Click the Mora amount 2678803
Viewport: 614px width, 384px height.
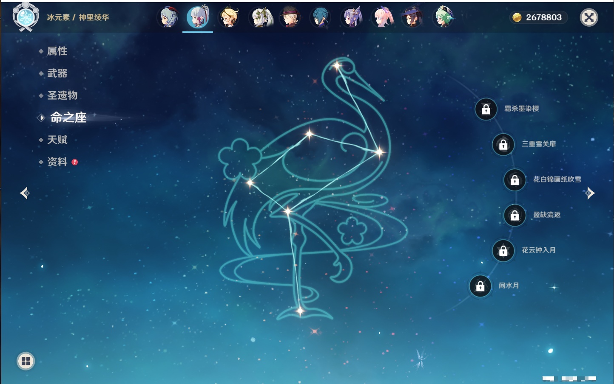pyautogui.click(x=544, y=17)
